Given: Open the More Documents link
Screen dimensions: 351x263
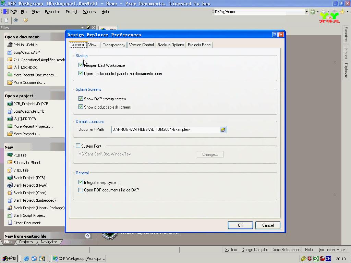Looking at the screenshot, I should pyautogui.click(x=29, y=82).
